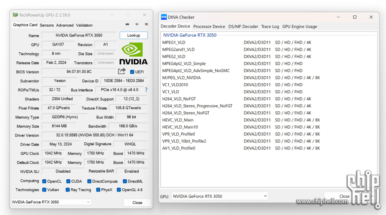The width and height of the screenshot is (386, 215).
Task: Switch to GPU Engine Usage tab
Action: click(300, 26)
